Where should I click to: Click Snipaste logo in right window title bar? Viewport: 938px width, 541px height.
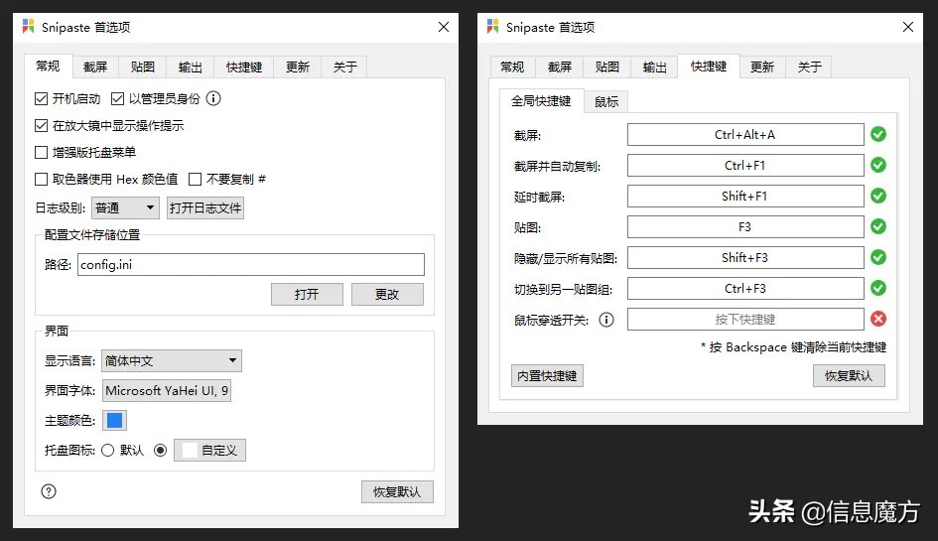[493, 27]
